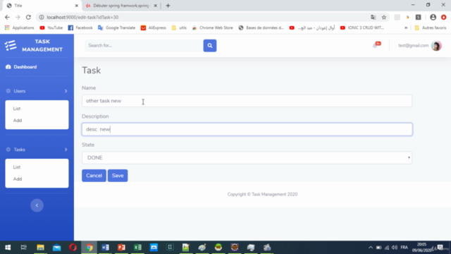Image resolution: width=451 pixels, height=254 pixels.
Task: Open the user avatar picture
Action: (436, 45)
